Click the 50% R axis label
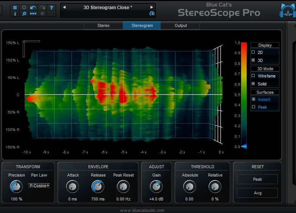The image size is (296, 213). pyautogui.click(x=13, y=112)
